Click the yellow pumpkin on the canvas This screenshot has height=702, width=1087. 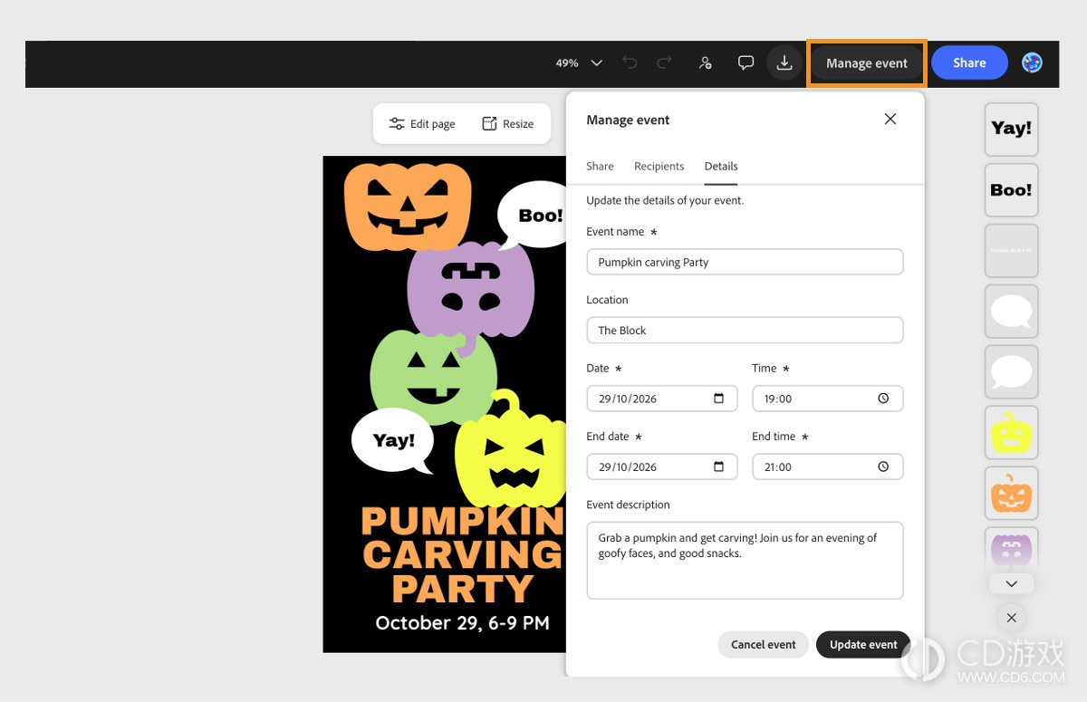(510, 450)
